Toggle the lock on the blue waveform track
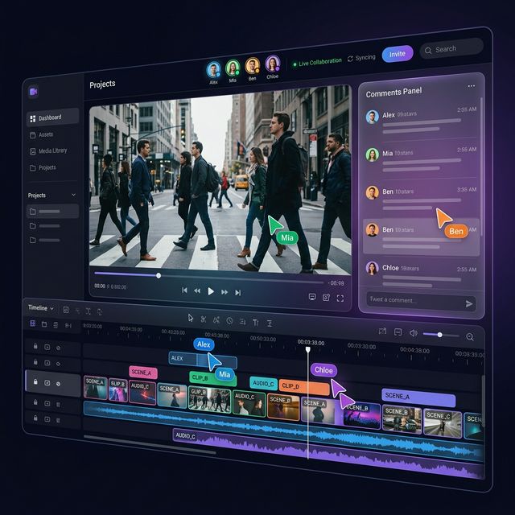 point(35,402)
